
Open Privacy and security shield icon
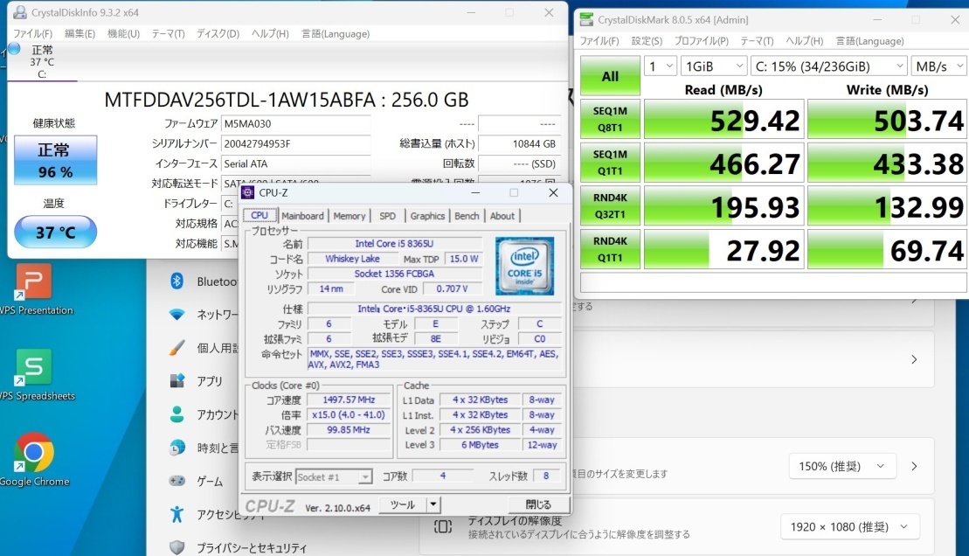click(176, 547)
